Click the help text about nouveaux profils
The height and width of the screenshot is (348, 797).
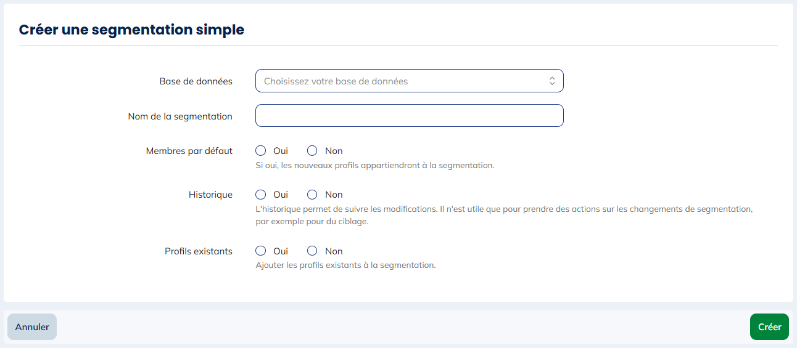375,166
